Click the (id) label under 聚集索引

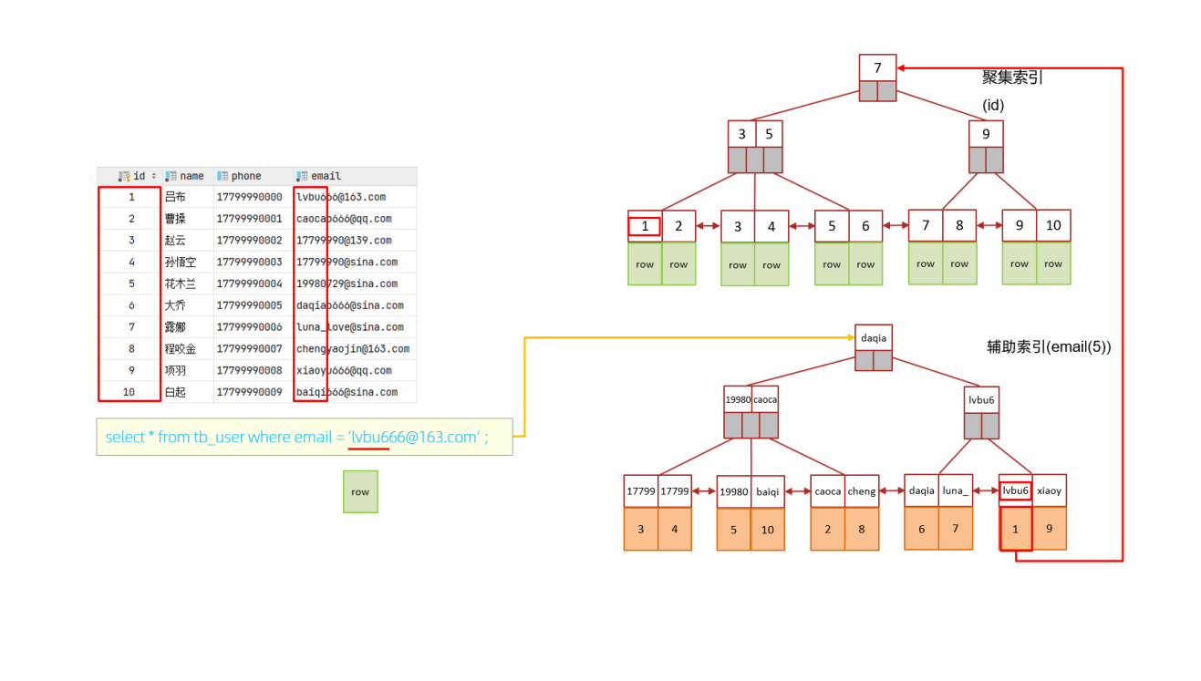point(993,105)
